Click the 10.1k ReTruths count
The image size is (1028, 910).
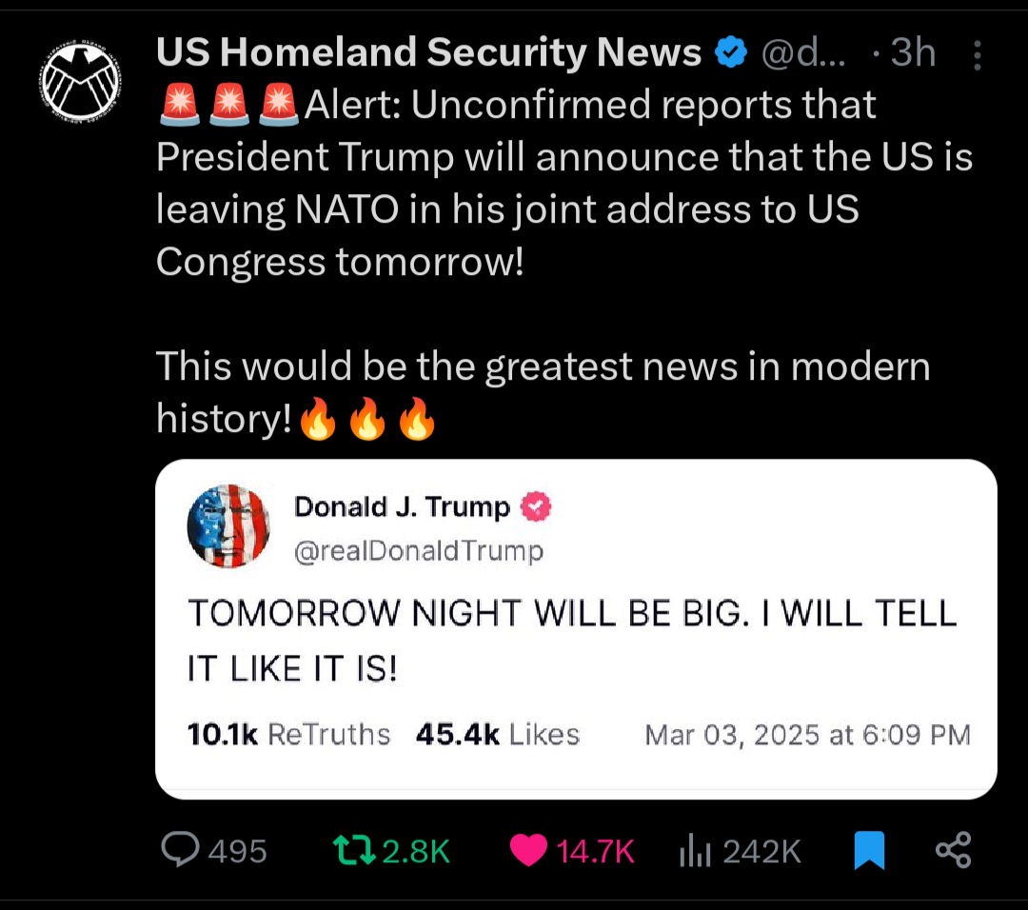pyautogui.click(x=289, y=735)
